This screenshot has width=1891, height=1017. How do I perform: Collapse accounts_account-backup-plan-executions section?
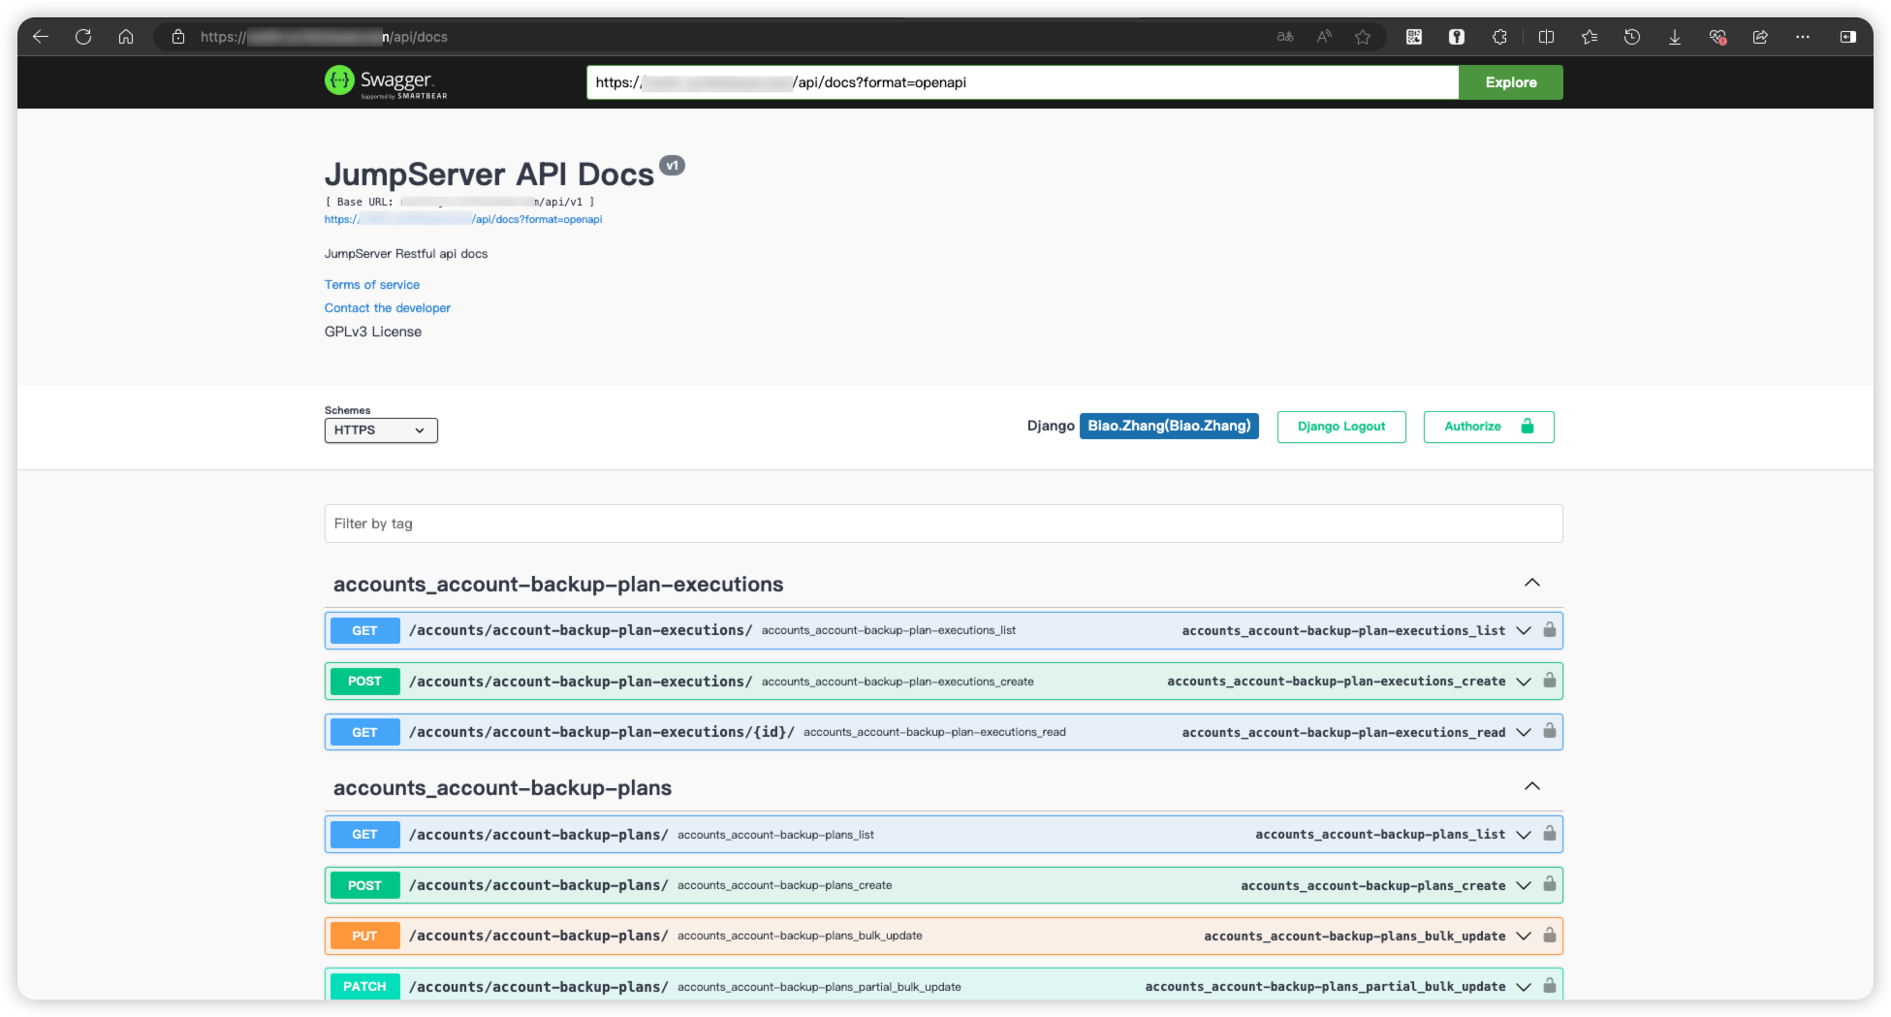click(x=1532, y=583)
